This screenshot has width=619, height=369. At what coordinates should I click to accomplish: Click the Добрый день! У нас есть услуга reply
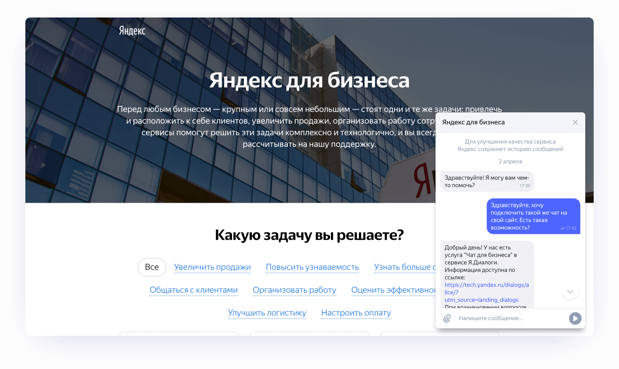[x=487, y=274]
